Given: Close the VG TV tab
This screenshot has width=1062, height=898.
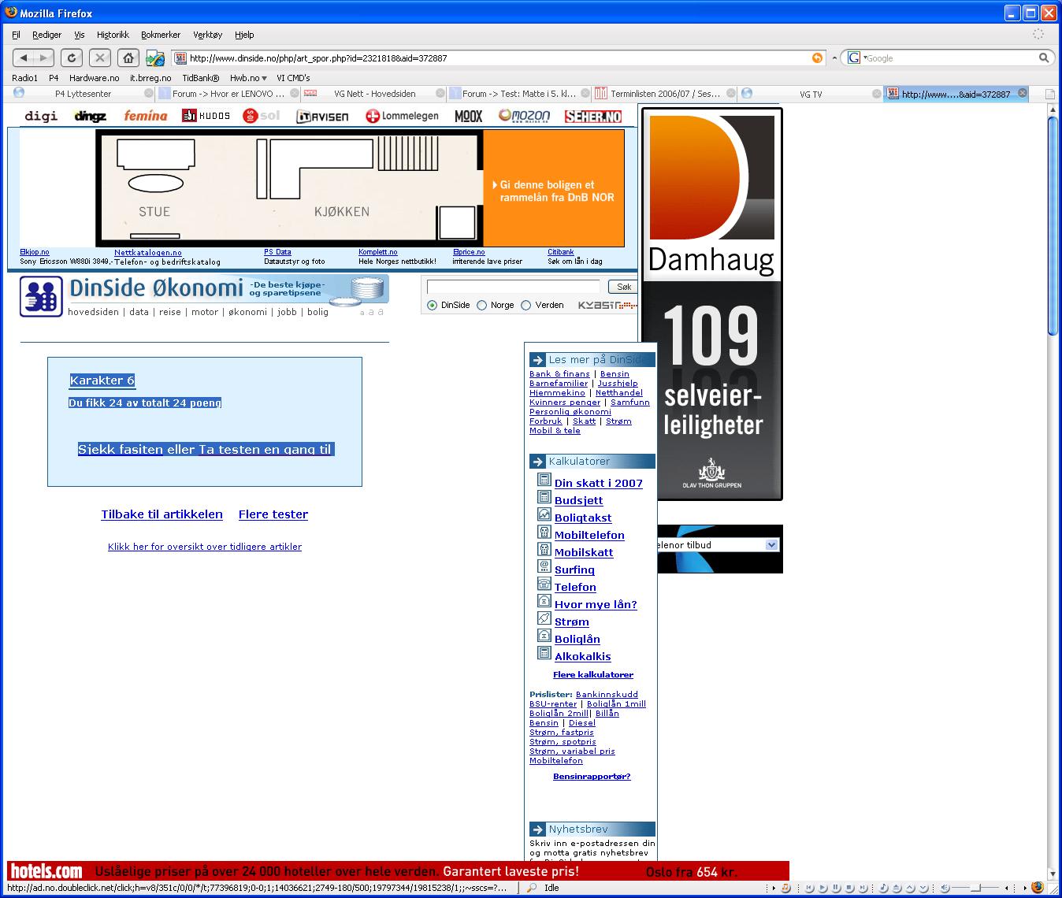Looking at the screenshot, I should pos(877,93).
